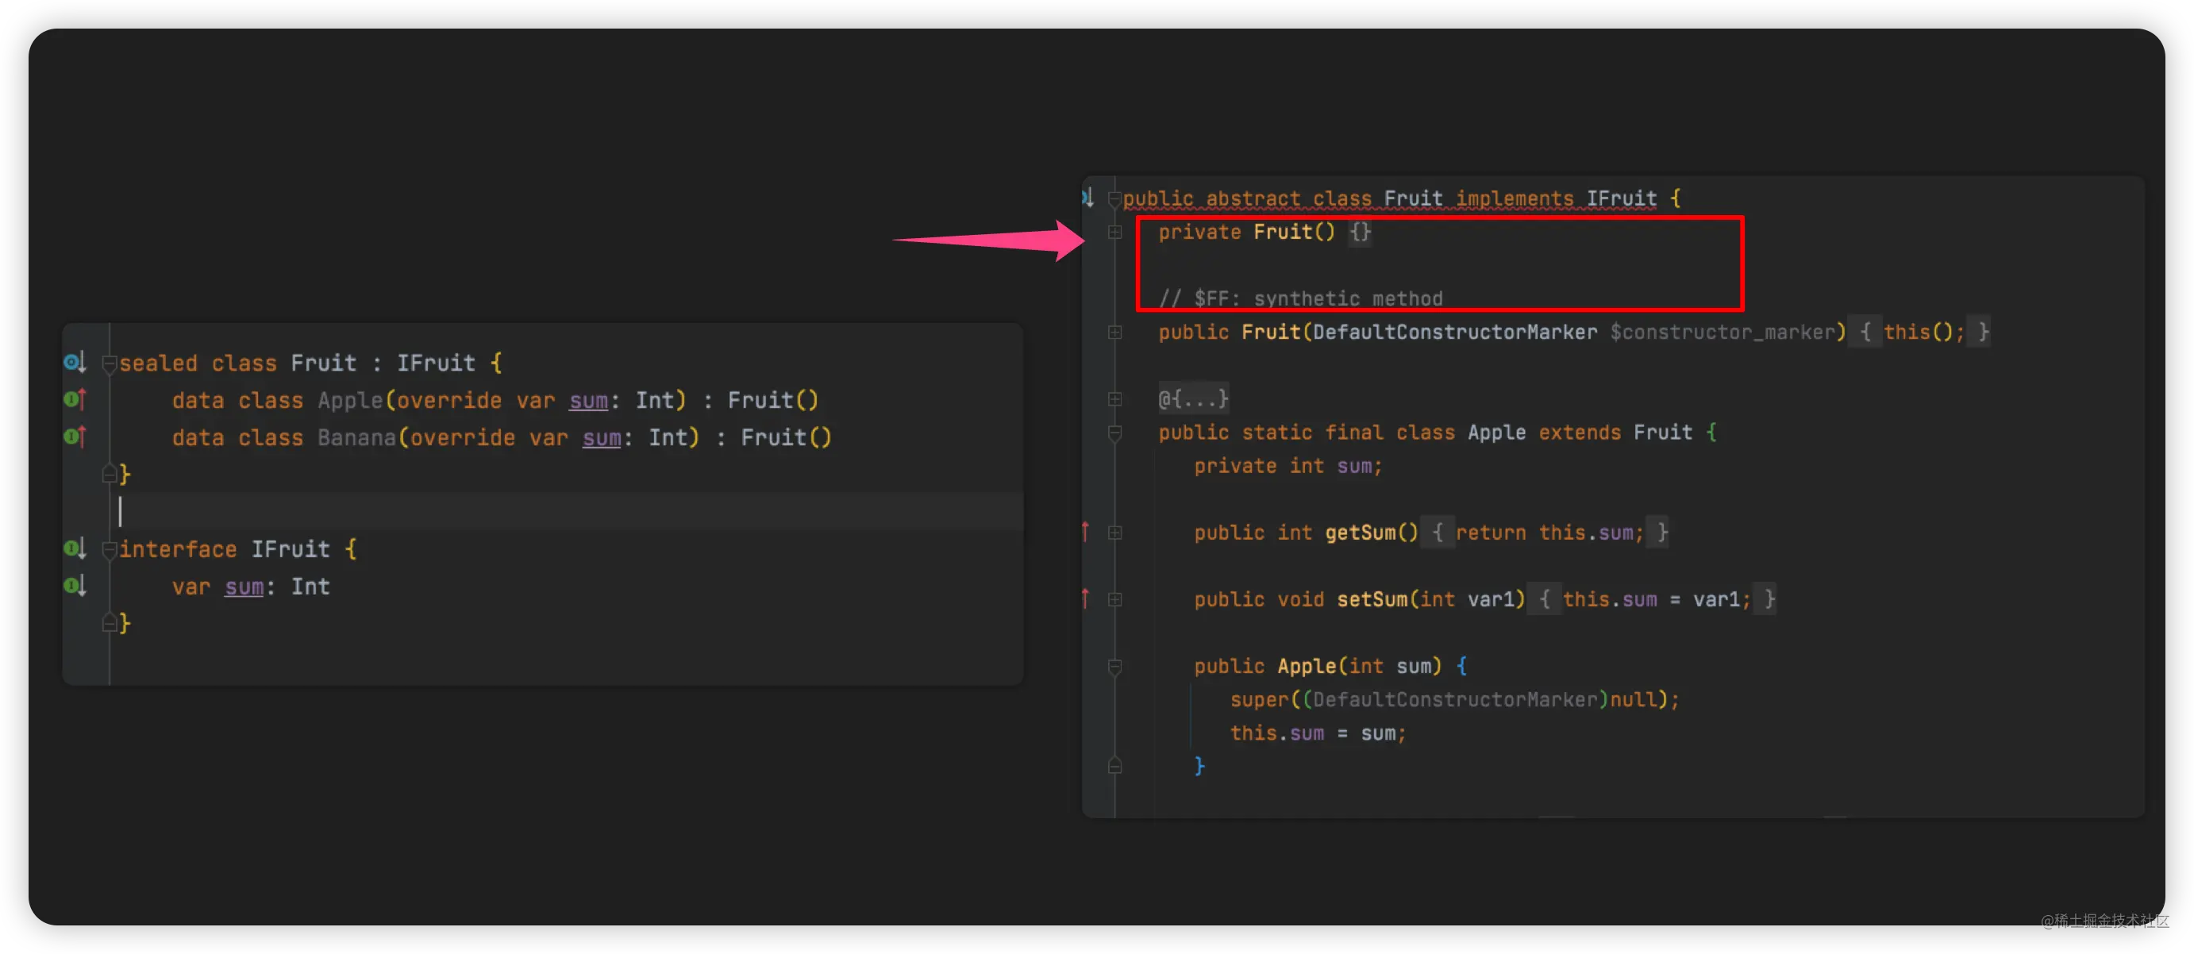Click the 'Banana' class name in the data class line

(357, 437)
